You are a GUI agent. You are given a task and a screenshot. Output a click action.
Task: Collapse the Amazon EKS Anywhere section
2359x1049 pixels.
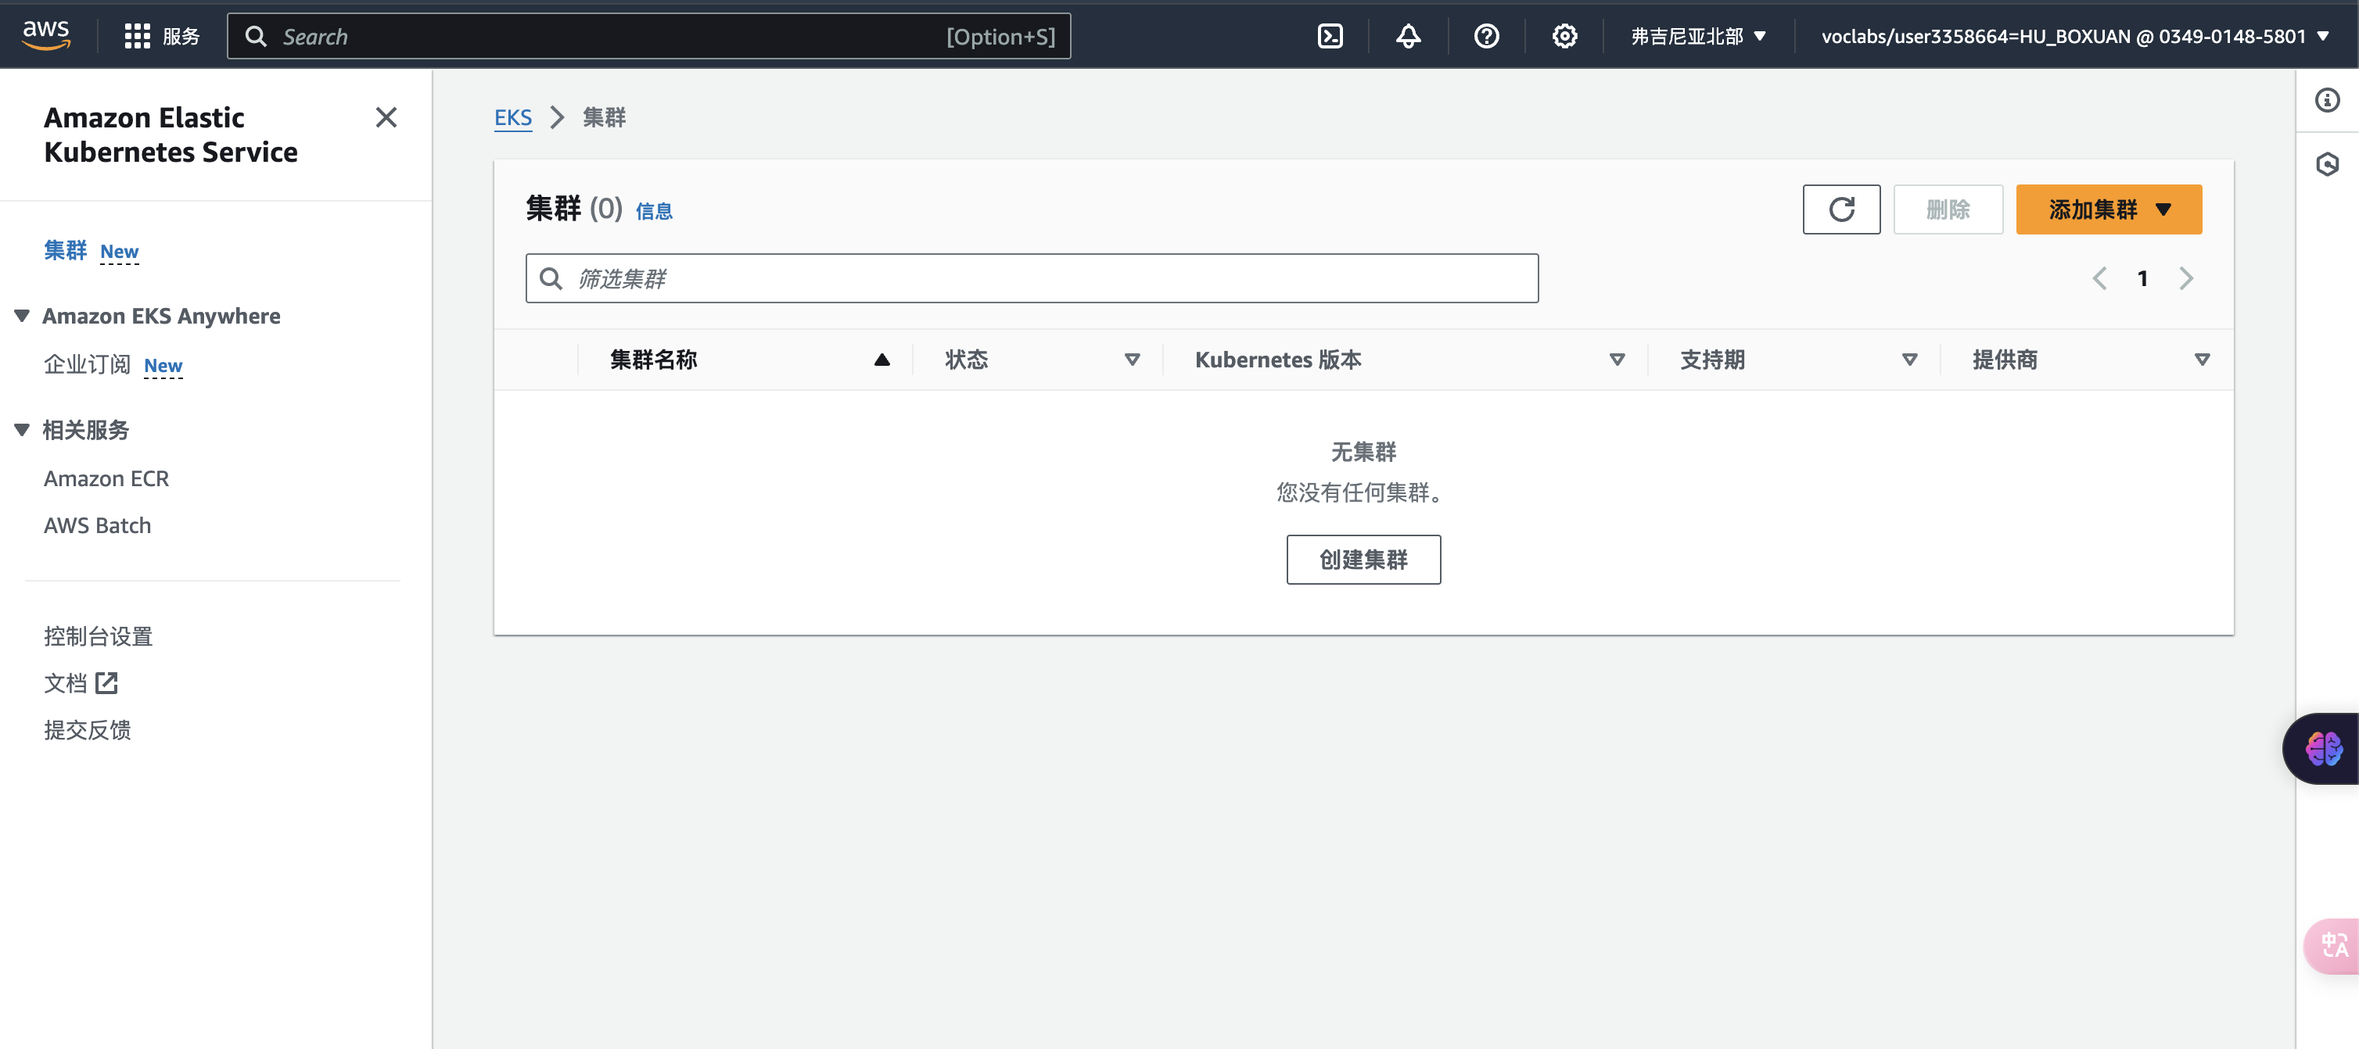(x=22, y=316)
